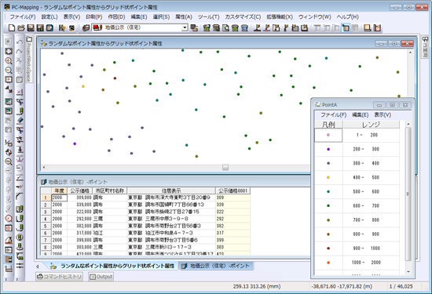Click the 年度 column header
The width and height of the screenshot is (432, 294).
click(x=59, y=191)
